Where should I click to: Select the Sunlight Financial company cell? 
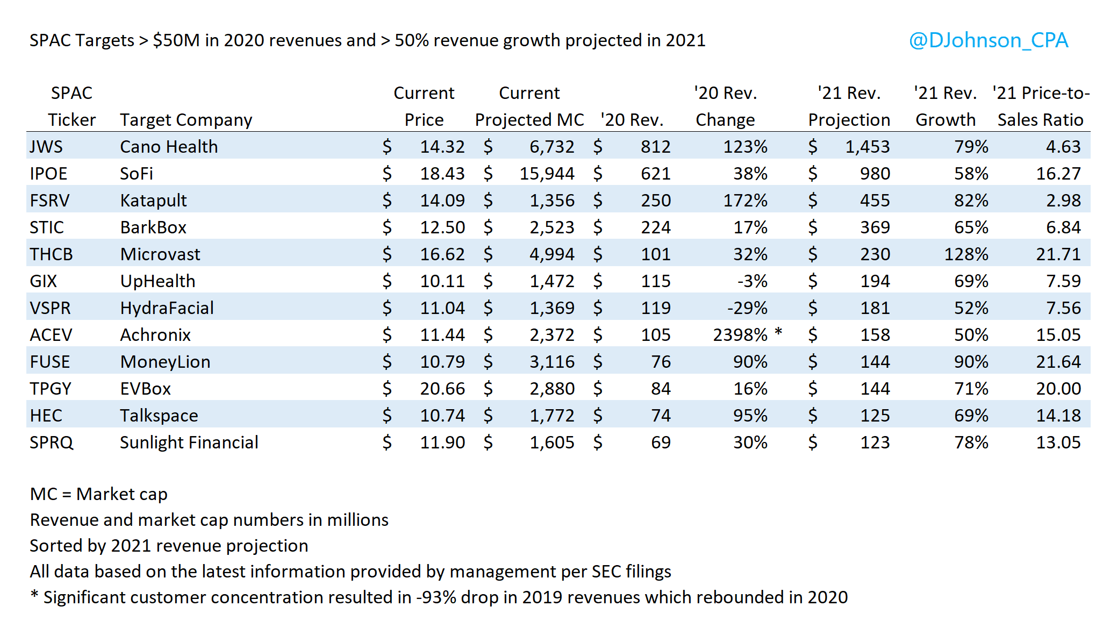pos(189,443)
